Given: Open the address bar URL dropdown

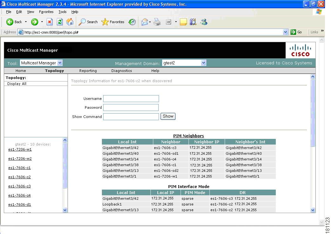Looking at the screenshot, I should click(285, 32).
